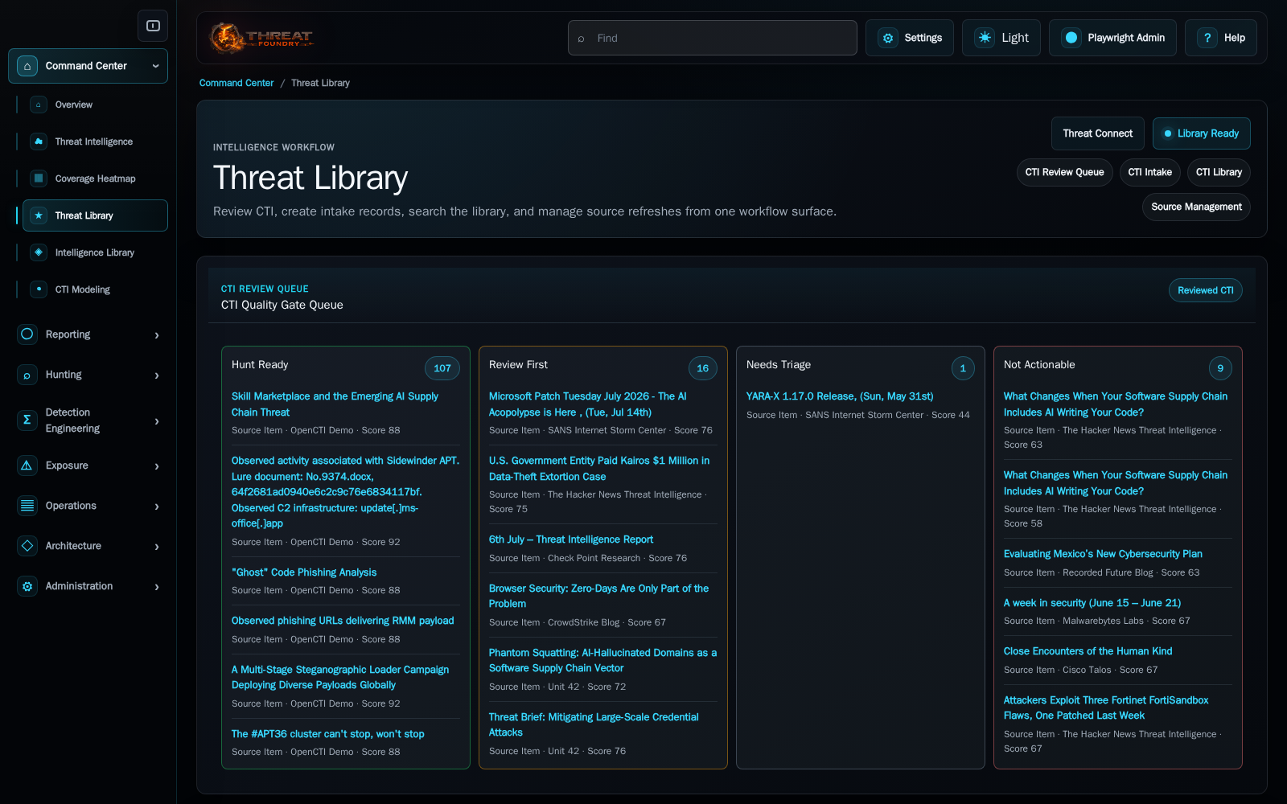Click the Detection Engineering sigma icon
1287x804 pixels.
(x=27, y=420)
